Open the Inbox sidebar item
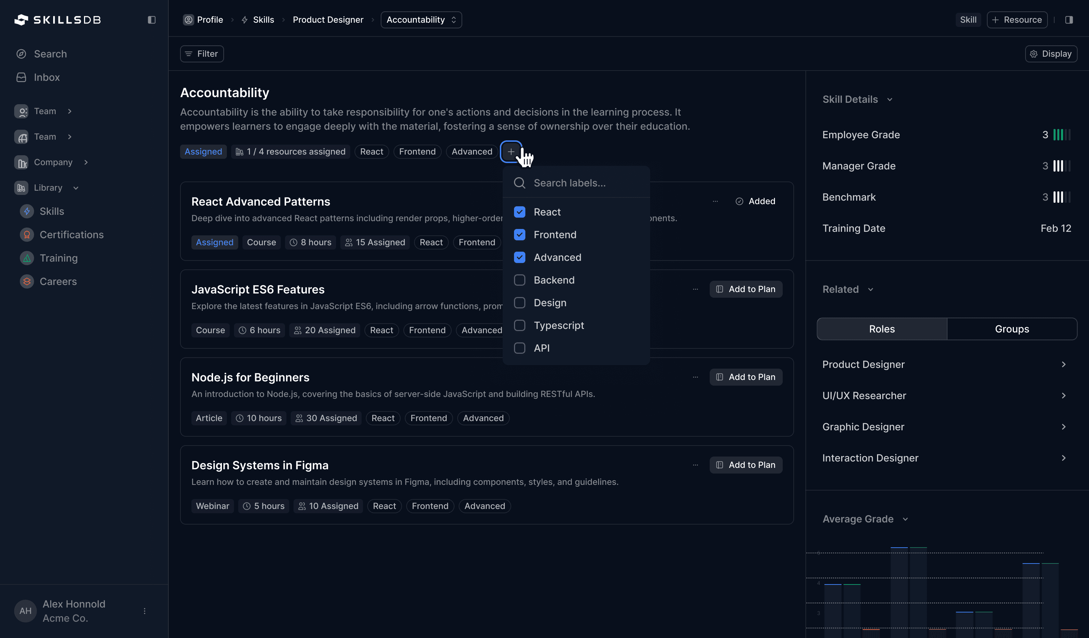Image resolution: width=1089 pixels, height=638 pixels. tap(47, 77)
